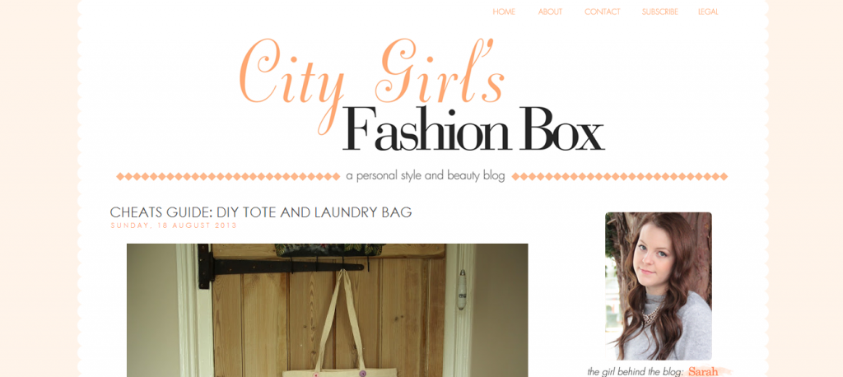Screen dimensions: 843x377
Task: Click the highlighted "Sarah" name
Action: tap(703, 371)
